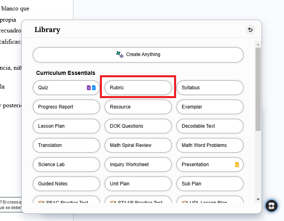Viewport: 284px width, 221px height.
Task: Click the blue Docs icon on Quiz
Action: [x=94, y=88]
